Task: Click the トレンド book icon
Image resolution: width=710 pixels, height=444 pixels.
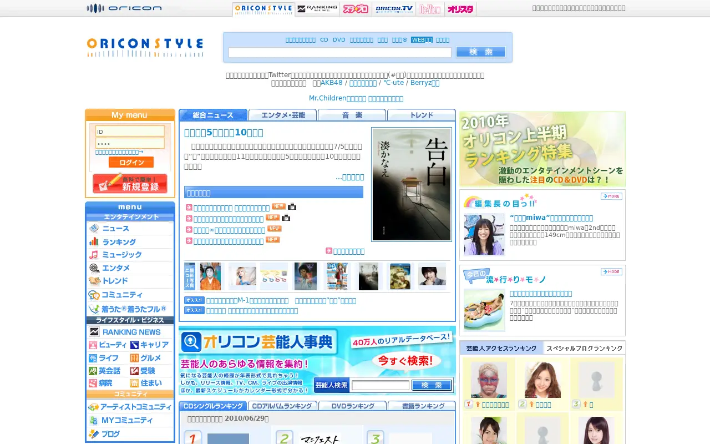Action: coord(94,281)
